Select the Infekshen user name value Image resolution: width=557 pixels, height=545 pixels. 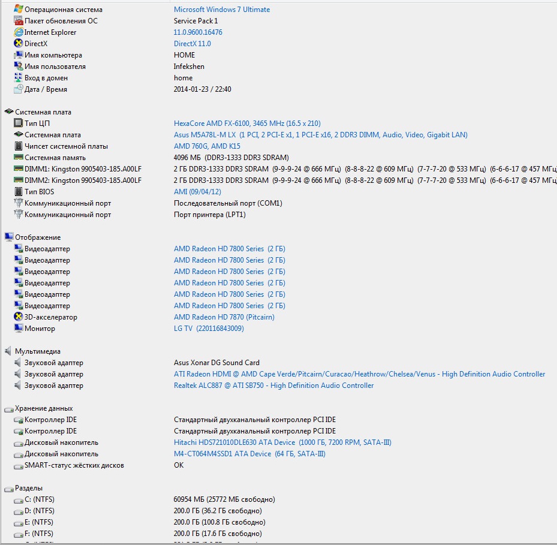(x=189, y=67)
